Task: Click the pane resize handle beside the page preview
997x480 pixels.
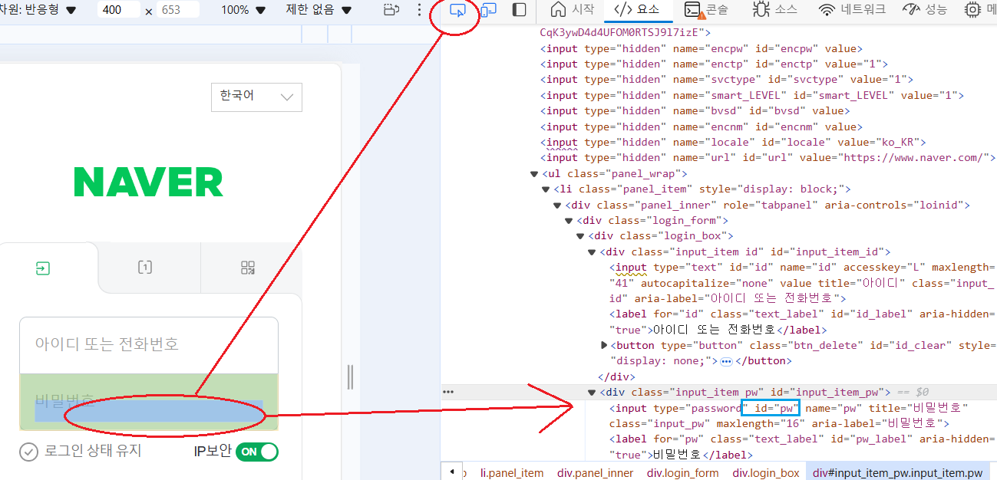Action: [350, 377]
